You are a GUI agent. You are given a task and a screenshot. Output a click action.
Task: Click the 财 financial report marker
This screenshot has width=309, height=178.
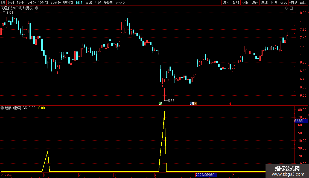(x=191, y=104)
